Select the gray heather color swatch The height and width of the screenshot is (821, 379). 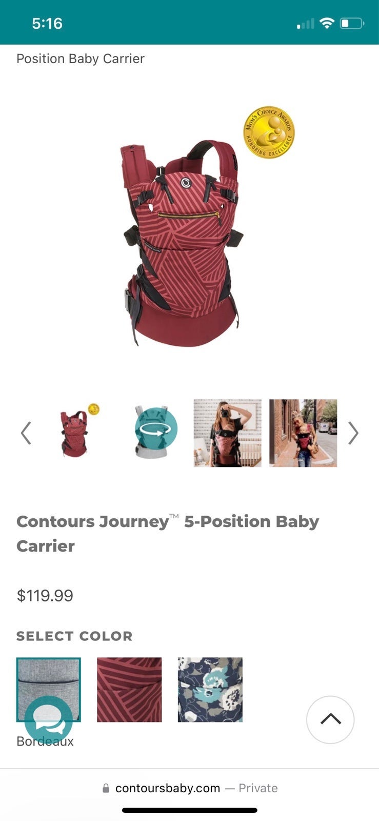(x=48, y=690)
